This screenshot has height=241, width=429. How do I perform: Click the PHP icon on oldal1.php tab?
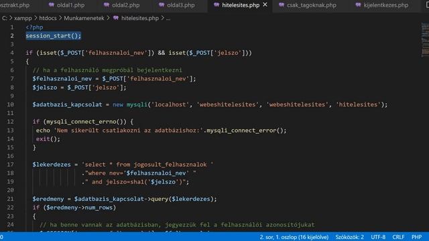51,5
